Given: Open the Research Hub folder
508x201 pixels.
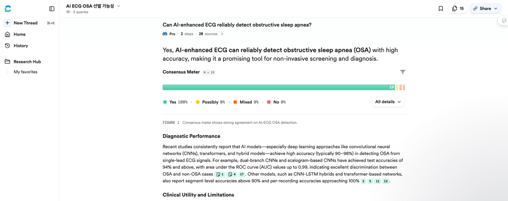Looking at the screenshot, I should [27, 61].
